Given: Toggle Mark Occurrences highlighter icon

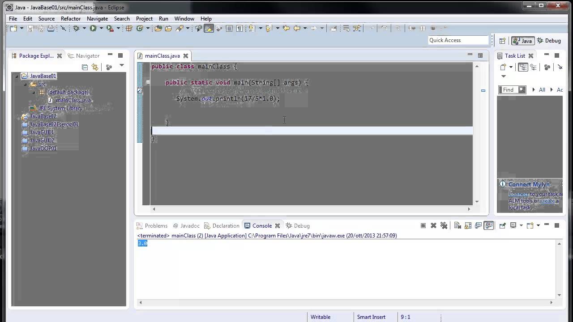Looking at the screenshot, I should pyautogui.click(x=209, y=28).
